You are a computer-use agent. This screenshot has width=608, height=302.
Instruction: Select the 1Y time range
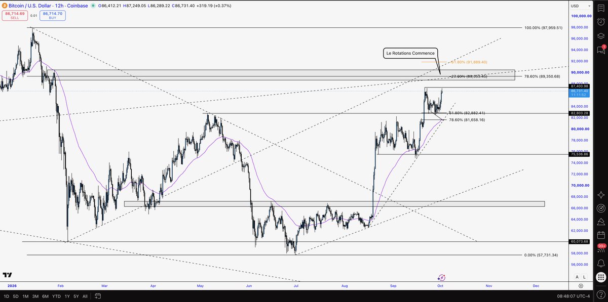(67, 296)
